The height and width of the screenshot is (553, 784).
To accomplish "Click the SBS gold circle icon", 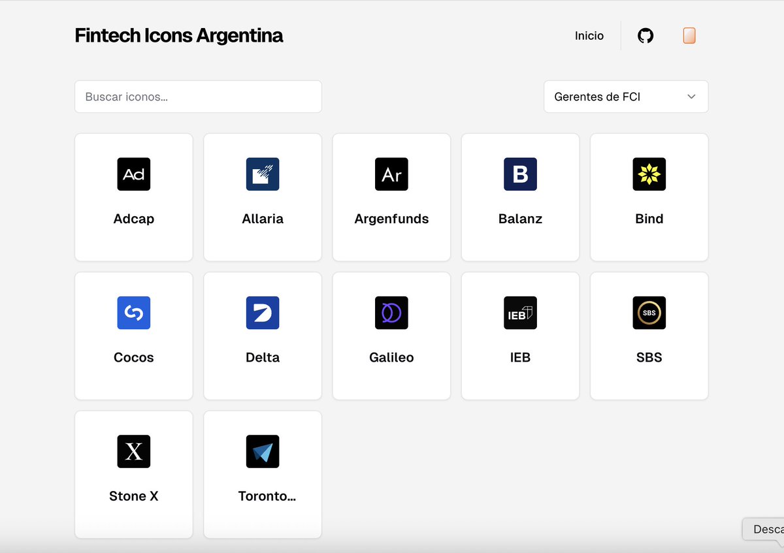I will (x=649, y=313).
